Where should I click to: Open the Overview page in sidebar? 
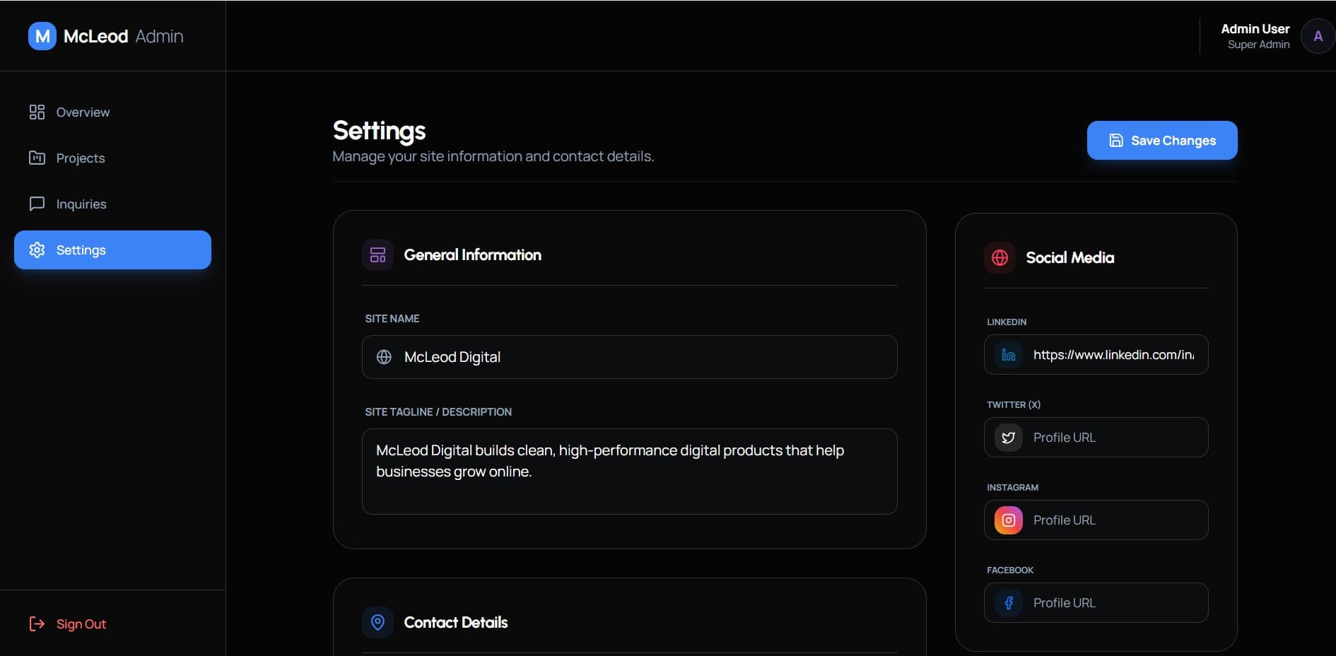pyautogui.click(x=83, y=112)
